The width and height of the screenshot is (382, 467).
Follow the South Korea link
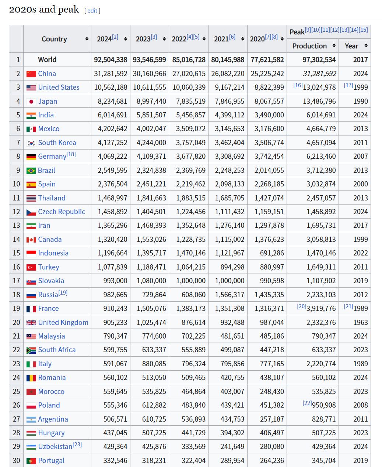tap(57, 143)
